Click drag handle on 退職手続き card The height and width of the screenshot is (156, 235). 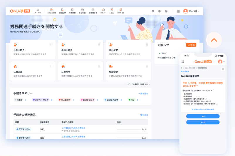(x=99, y=45)
